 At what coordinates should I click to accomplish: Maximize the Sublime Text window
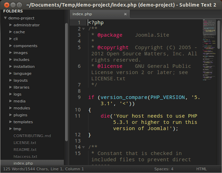click(x=19, y=5)
